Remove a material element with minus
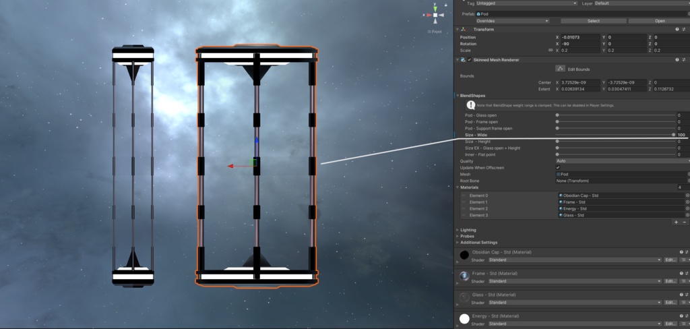This screenshot has height=329, width=690. point(684,222)
